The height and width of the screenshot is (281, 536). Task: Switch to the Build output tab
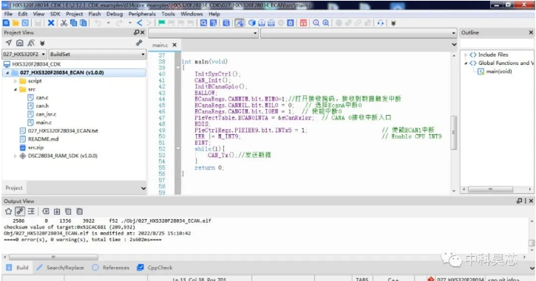point(17,268)
